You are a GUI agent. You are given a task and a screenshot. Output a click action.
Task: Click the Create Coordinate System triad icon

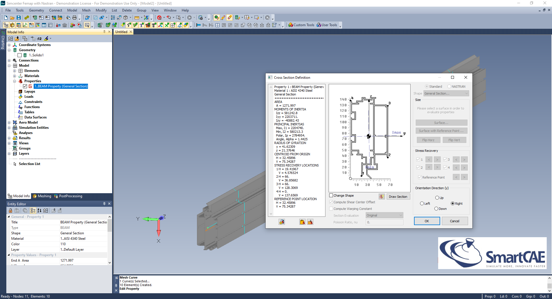tap(160, 25)
